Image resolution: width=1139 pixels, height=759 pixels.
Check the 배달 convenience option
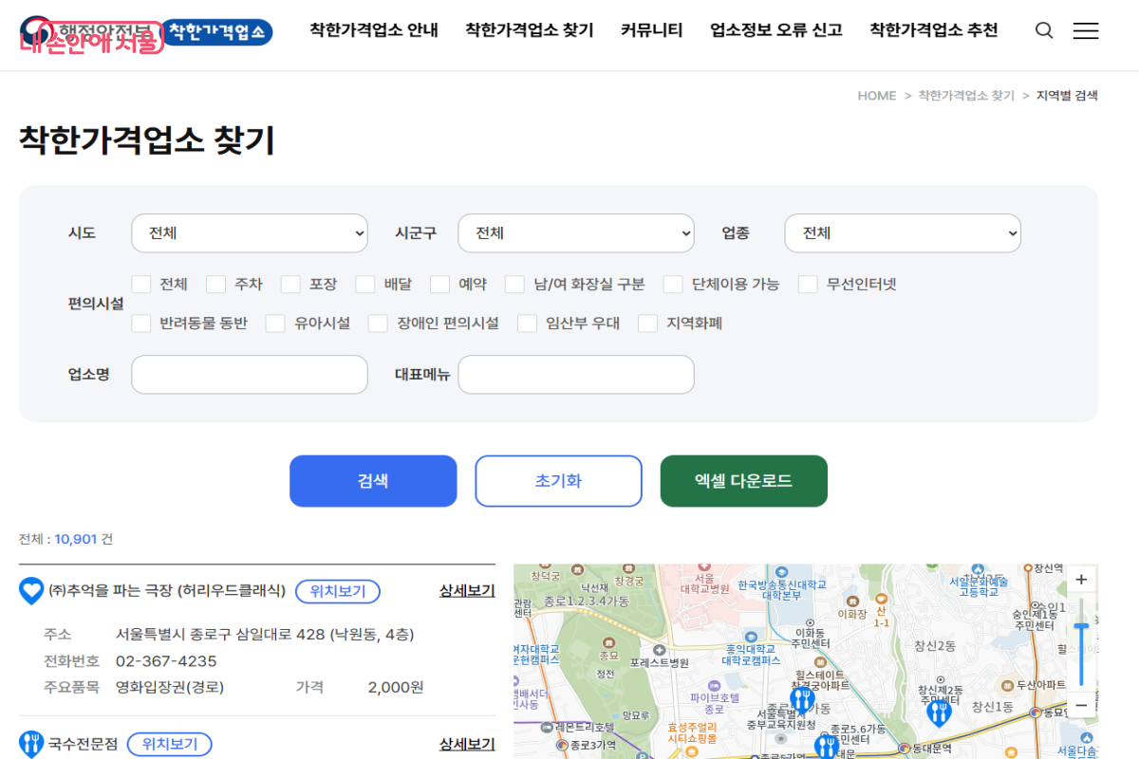click(x=365, y=284)
